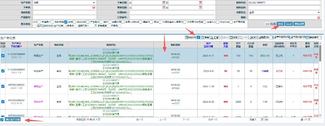Open the 需求日期 start date calendar icon
Screen dimensions: 325x126
164,7
